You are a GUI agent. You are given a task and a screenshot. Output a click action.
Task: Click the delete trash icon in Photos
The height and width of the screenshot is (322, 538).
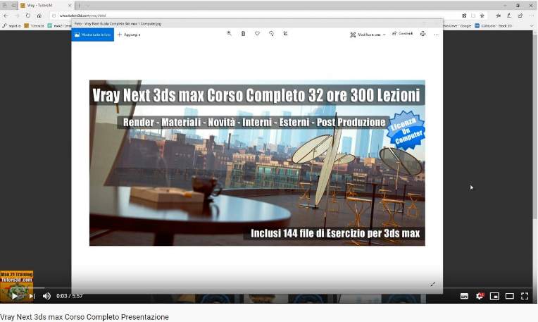tap(243, 34)
